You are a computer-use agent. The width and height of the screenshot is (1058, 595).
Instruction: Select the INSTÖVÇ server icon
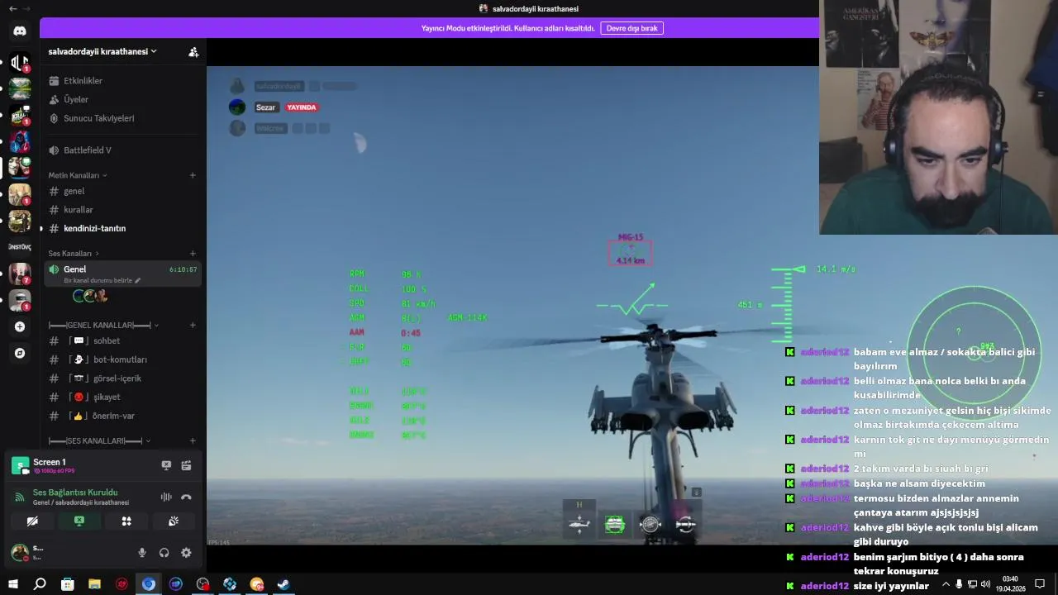[x=20, y=247]
